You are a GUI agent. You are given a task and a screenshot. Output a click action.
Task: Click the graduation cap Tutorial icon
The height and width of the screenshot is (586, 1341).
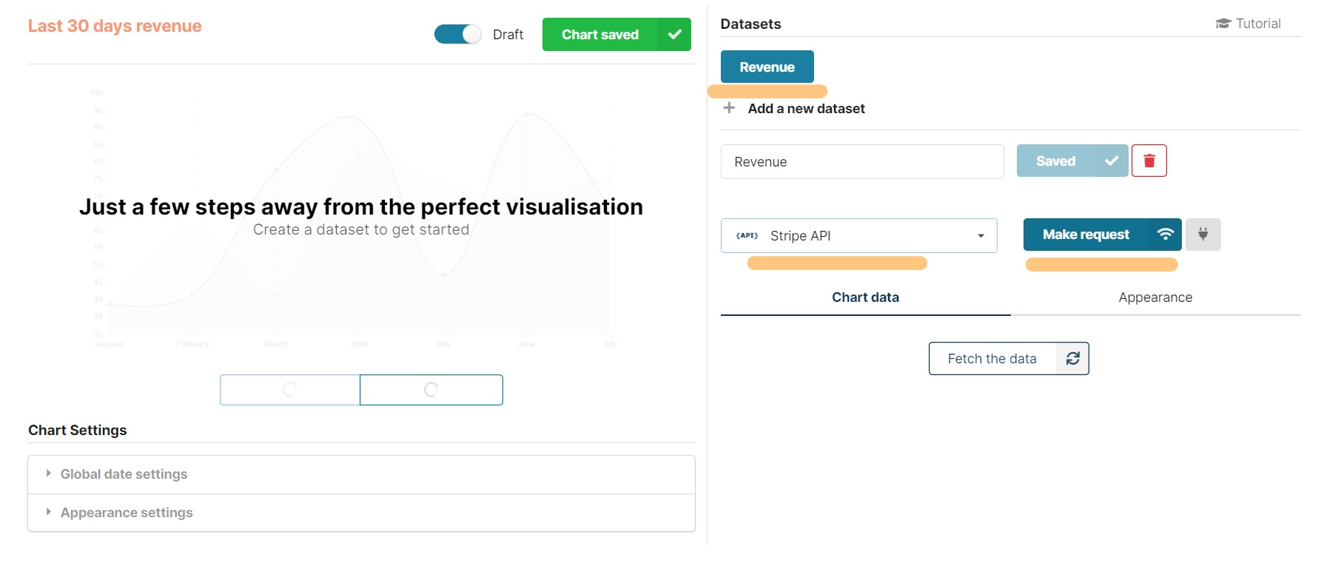coord(1223,24)
